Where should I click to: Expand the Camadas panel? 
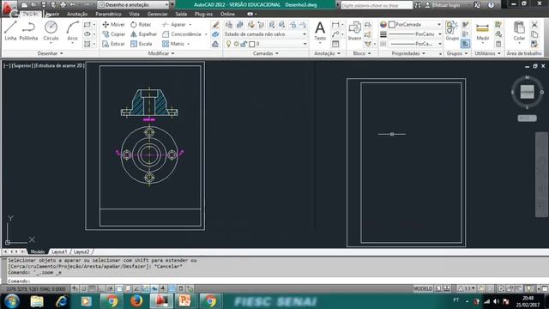266,53
